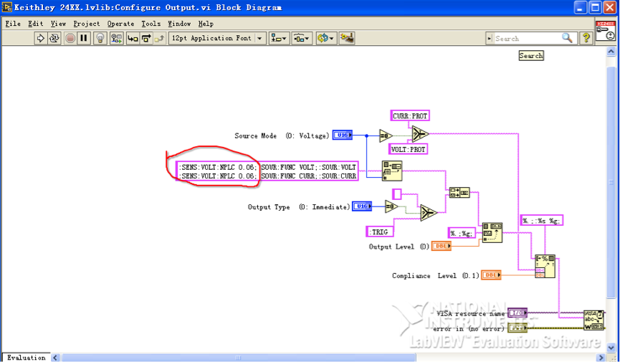This screenshot has width=620, height=362.
Task: Click the %.;%g; format string constant
Action: (x=461, y=234)
